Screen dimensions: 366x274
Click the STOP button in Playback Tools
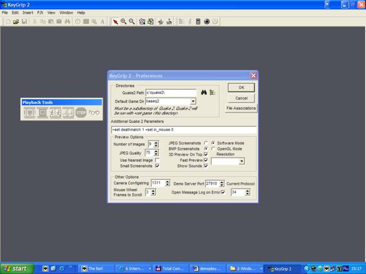click(x=81, y=113)
